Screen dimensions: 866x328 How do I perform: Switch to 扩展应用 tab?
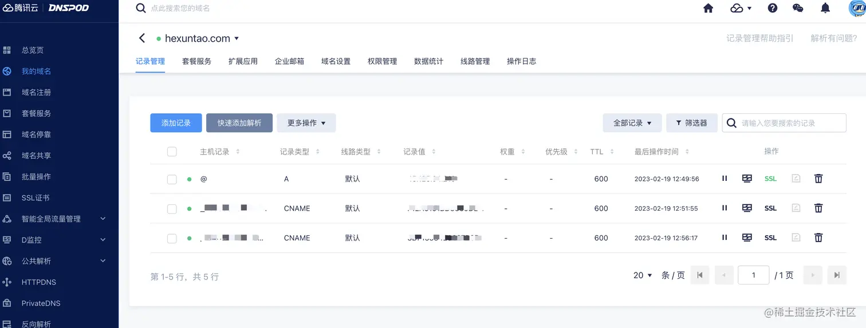pos(243,61)
